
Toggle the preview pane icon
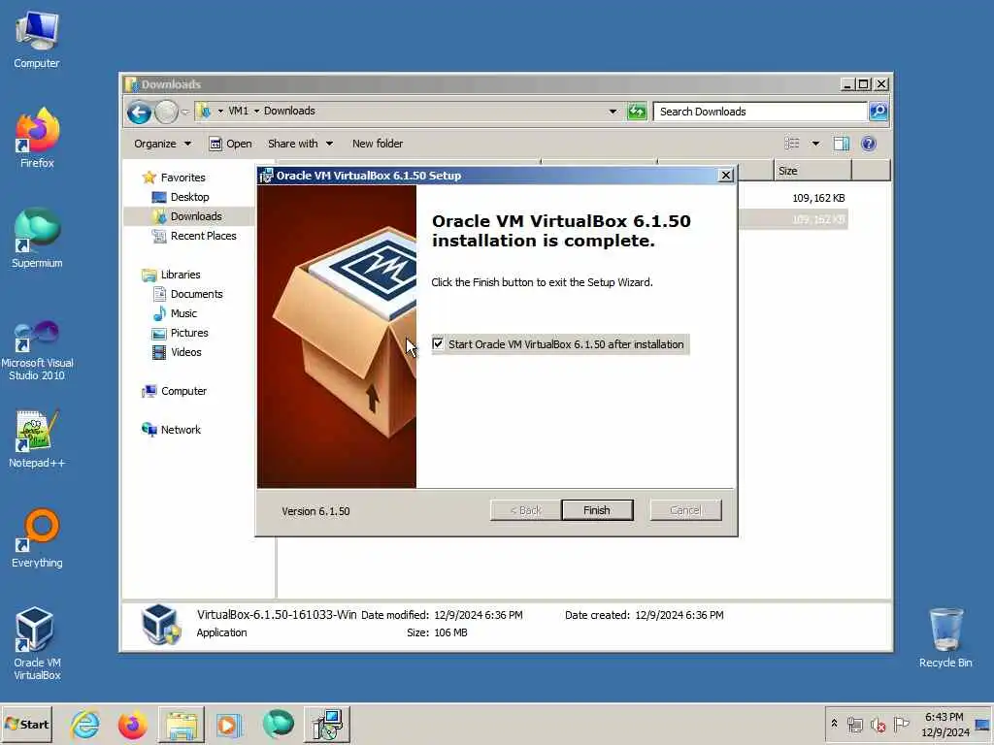[842, 144]
